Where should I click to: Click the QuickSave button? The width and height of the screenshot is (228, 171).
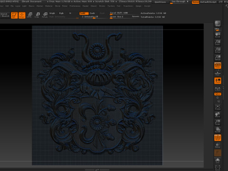pos(161,2)
